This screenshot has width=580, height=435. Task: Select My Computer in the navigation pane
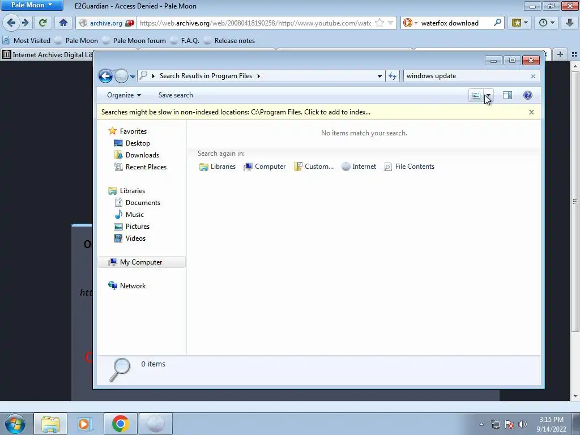141,262
